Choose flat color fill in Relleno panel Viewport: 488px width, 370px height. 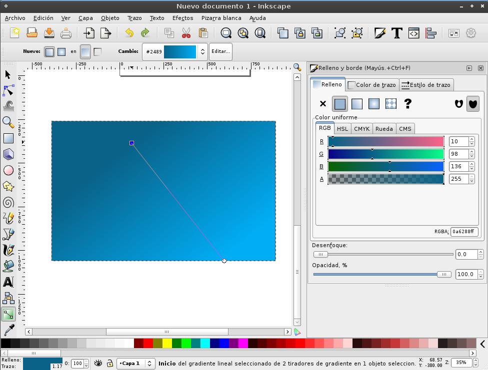coord(340,104)
